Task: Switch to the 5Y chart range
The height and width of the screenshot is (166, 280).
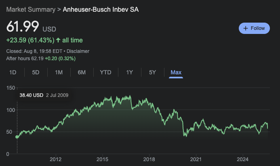Action: pos(152,72)
